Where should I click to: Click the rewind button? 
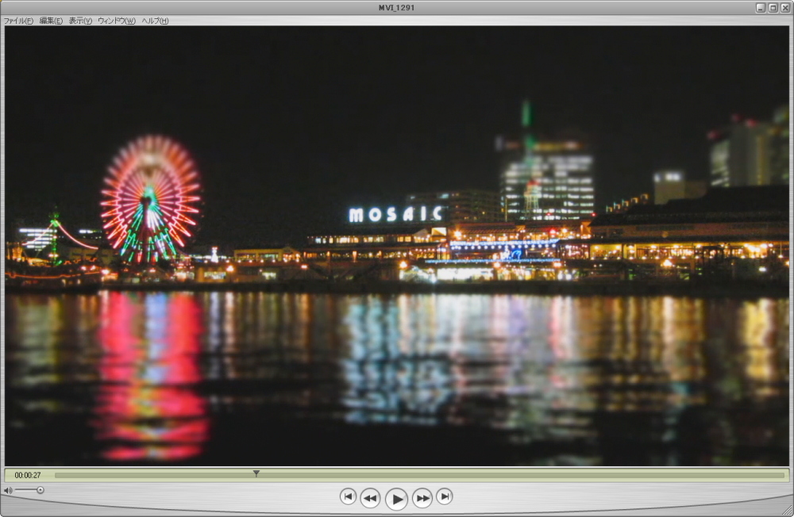click(x=370, y=498)
